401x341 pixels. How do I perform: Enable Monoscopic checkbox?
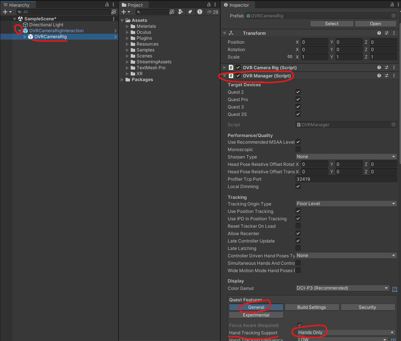pos(298,149)
